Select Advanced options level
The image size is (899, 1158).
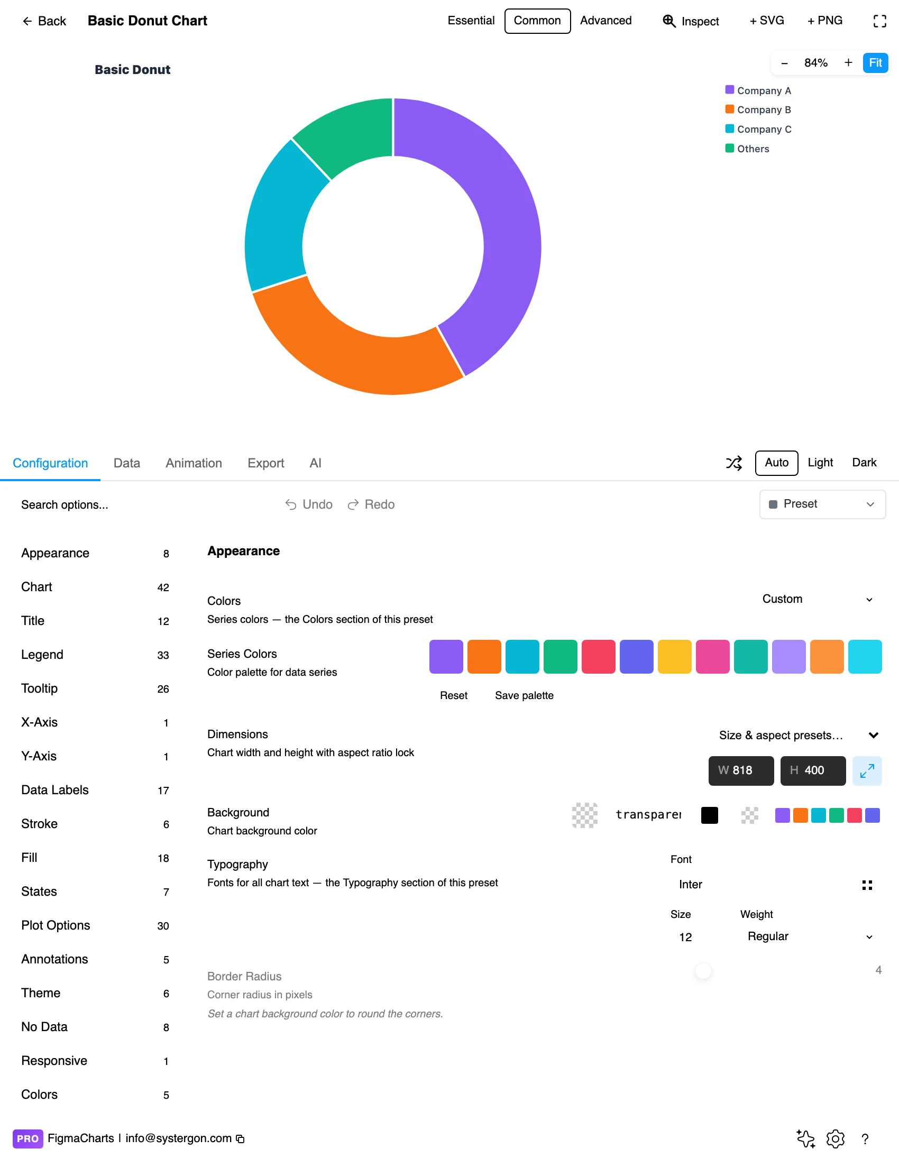(606, 21)
